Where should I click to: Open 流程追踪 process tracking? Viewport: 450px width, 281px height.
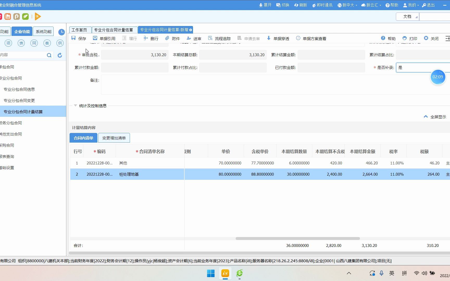210,38
